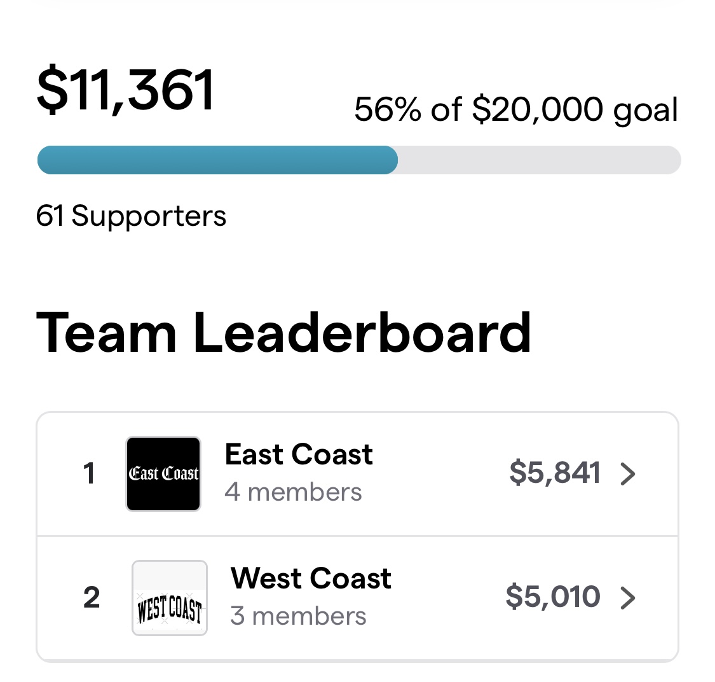Click rank number 2 on leaderboard

click(92, 598)
